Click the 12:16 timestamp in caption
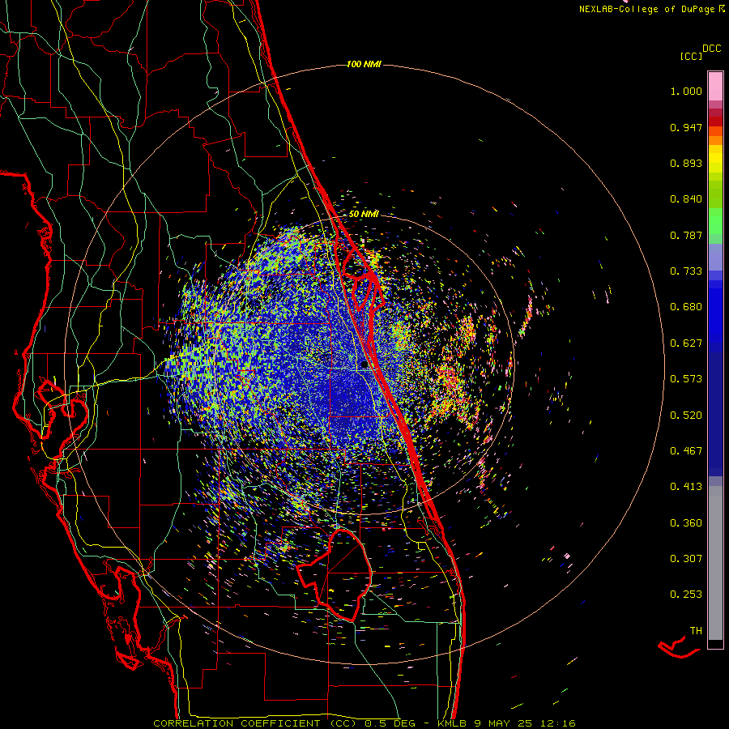 [558, 723]
